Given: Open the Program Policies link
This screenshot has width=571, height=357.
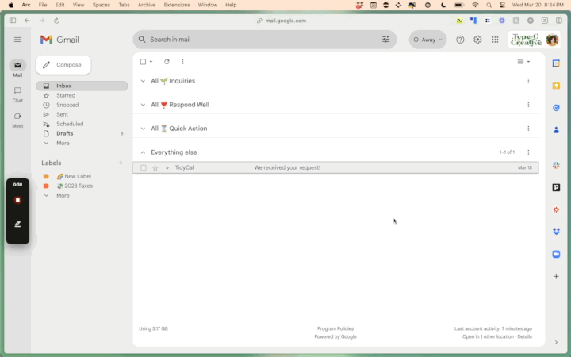Looking at the screenshot, I should pyautogui.click(x=335, y=328).
